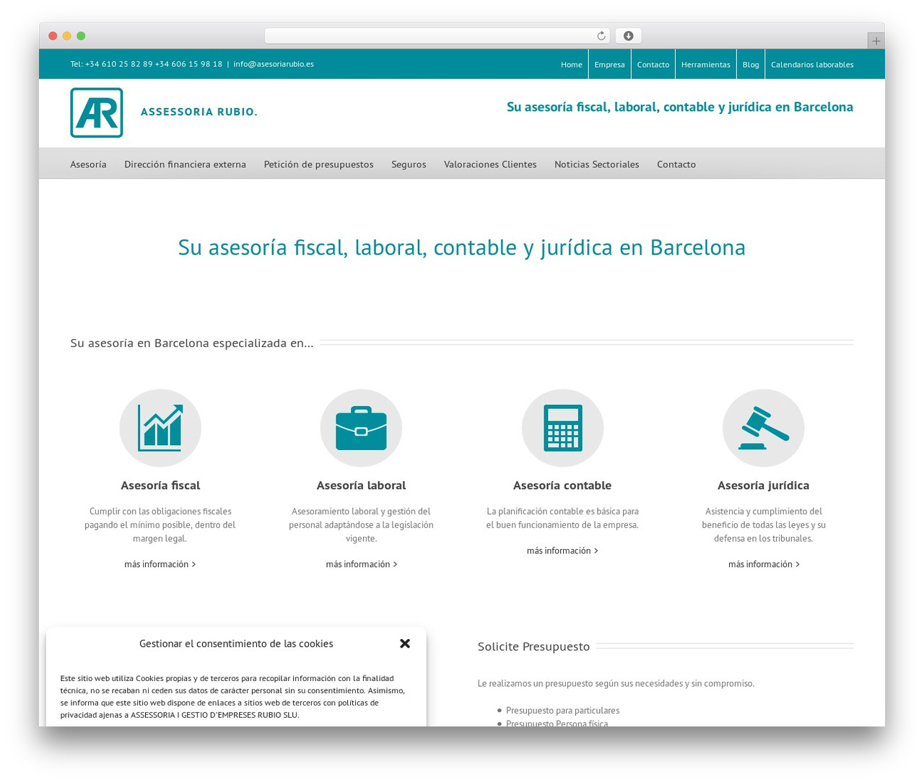
Task: Go to Dirección financiera externa
Action: [x=185, y=164]
